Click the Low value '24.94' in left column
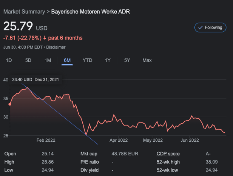This screenshot has width=233, height=176. click(48, 170)
